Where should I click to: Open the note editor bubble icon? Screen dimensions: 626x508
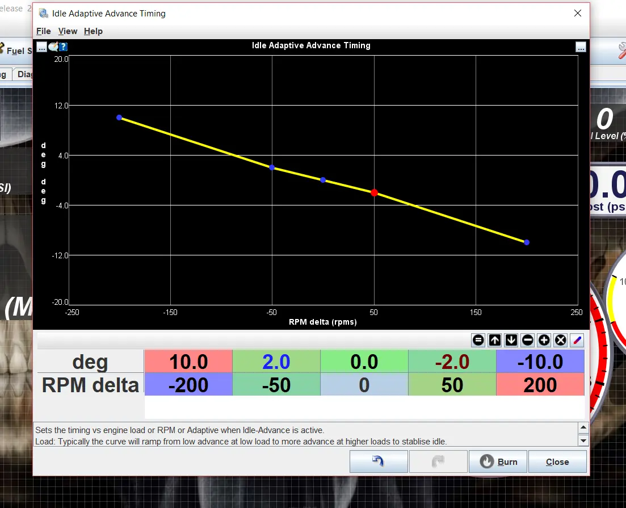53,47
